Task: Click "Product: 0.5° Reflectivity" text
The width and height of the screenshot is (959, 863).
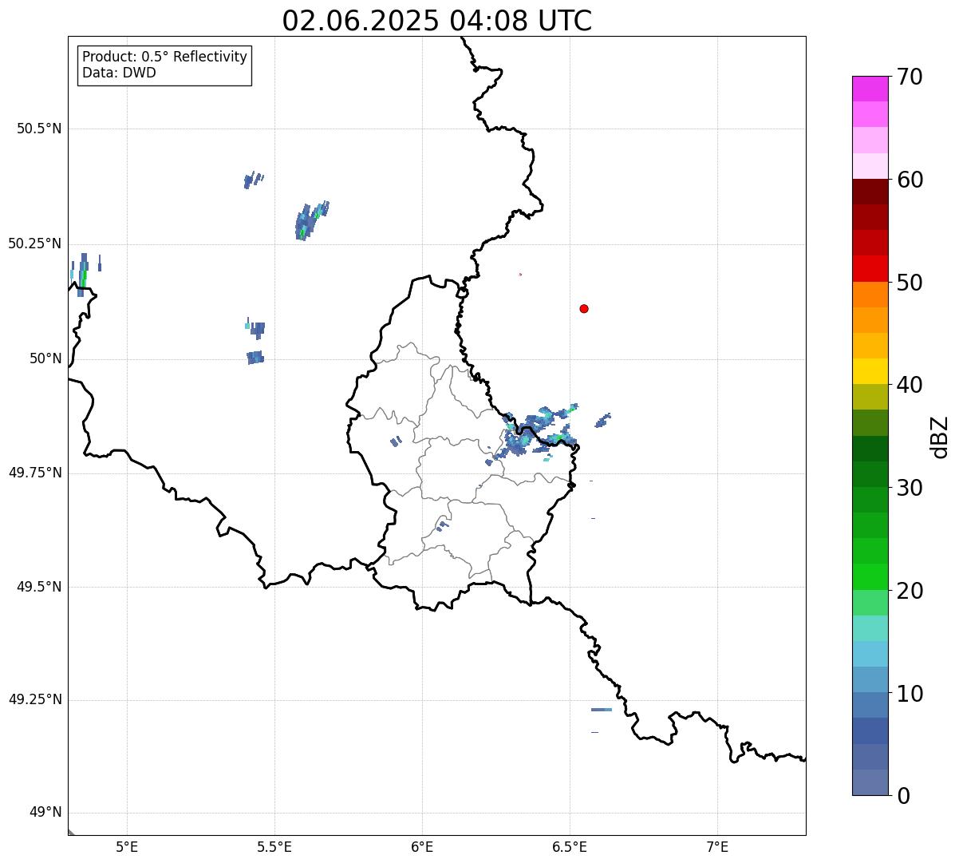Action: (x=164, y=57)
